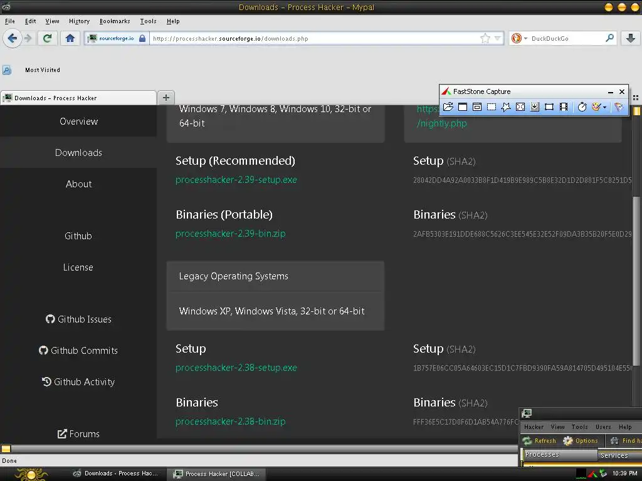The image size is (642, 481).
Task: Download processhacker-2.39-bin.zip
Action: (x=231, y=234)
